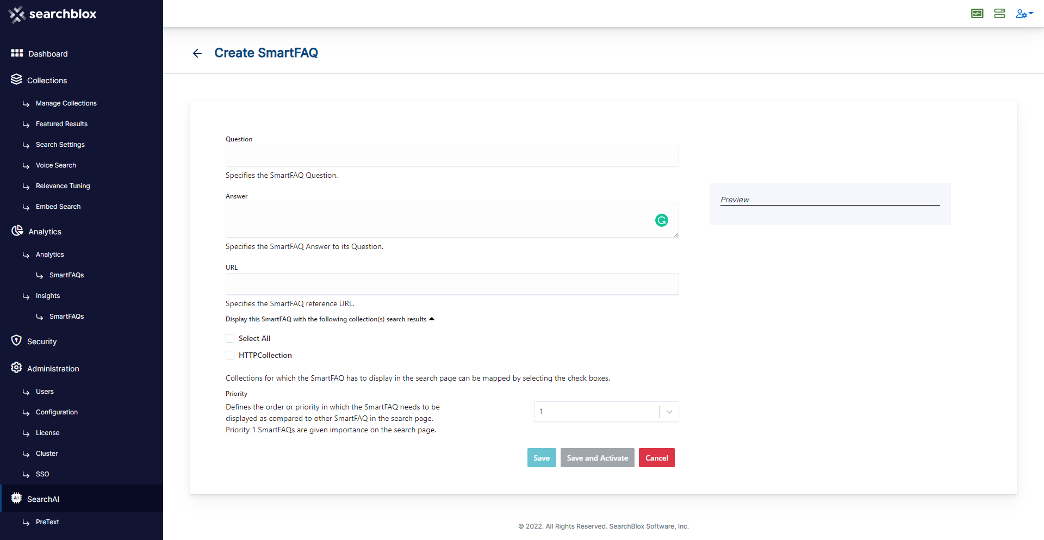Open the Priority dropdown
Image resolution: width=1044 pixels, height=540 pixels.
tap(606, 412)
